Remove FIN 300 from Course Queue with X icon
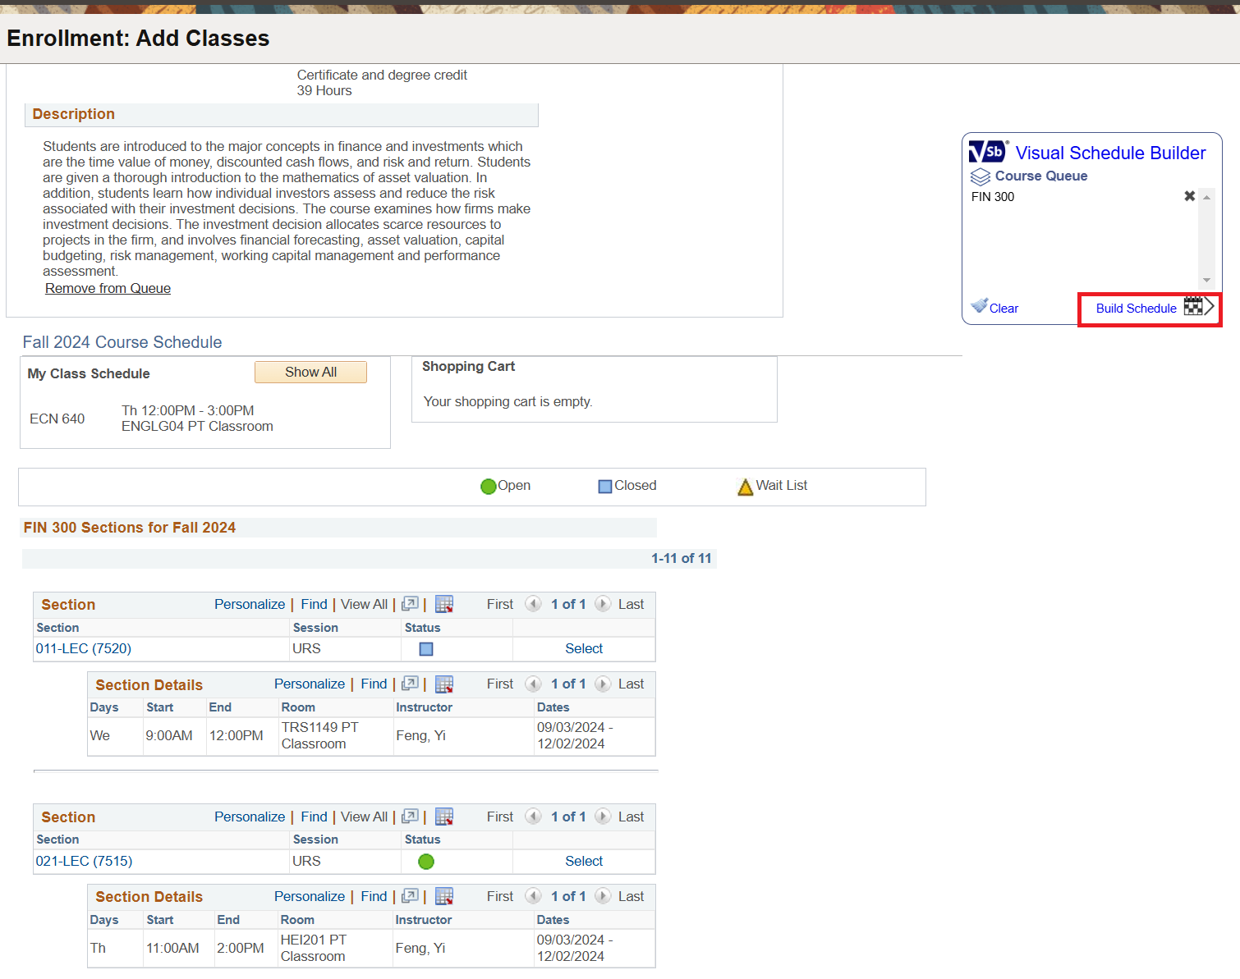Image resolution: width=1240 pixels, height=979 pixels. coord(1189,196)
